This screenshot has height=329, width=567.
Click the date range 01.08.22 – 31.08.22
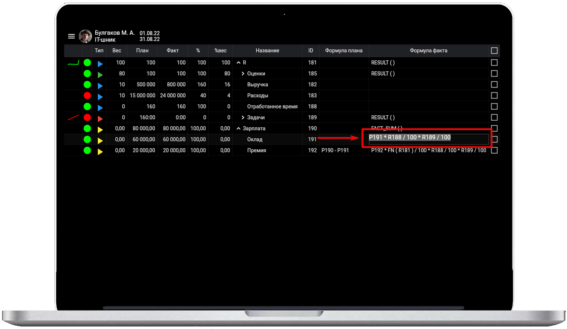click(x=150, y=36)
